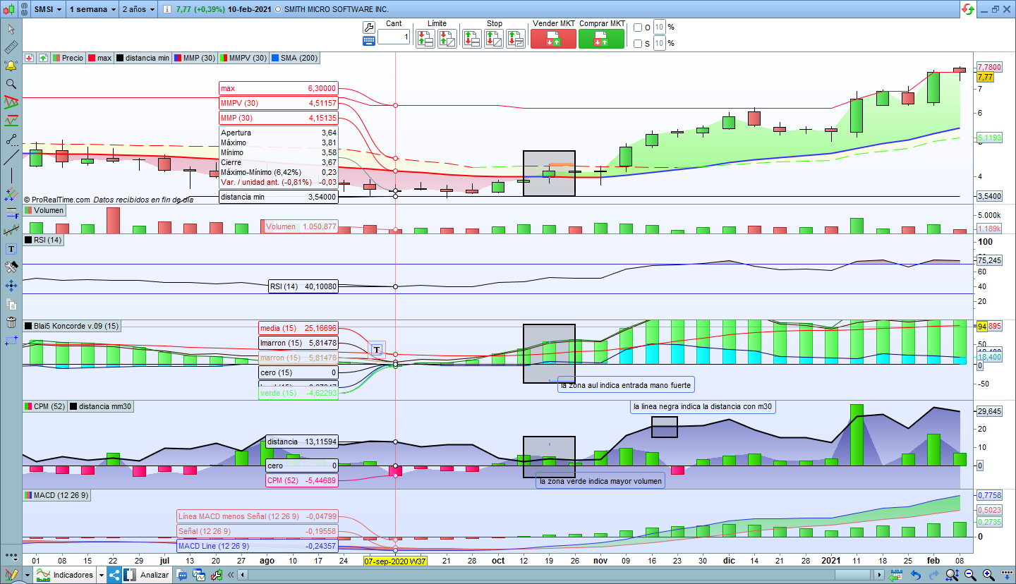Open the chat bubbles icon in bottom toolbar

pos(182,575)
